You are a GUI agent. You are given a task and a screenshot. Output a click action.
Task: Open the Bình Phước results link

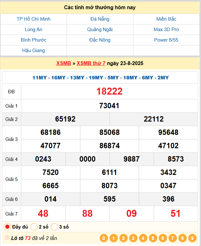pyautogui.click(x=33, y=40)
